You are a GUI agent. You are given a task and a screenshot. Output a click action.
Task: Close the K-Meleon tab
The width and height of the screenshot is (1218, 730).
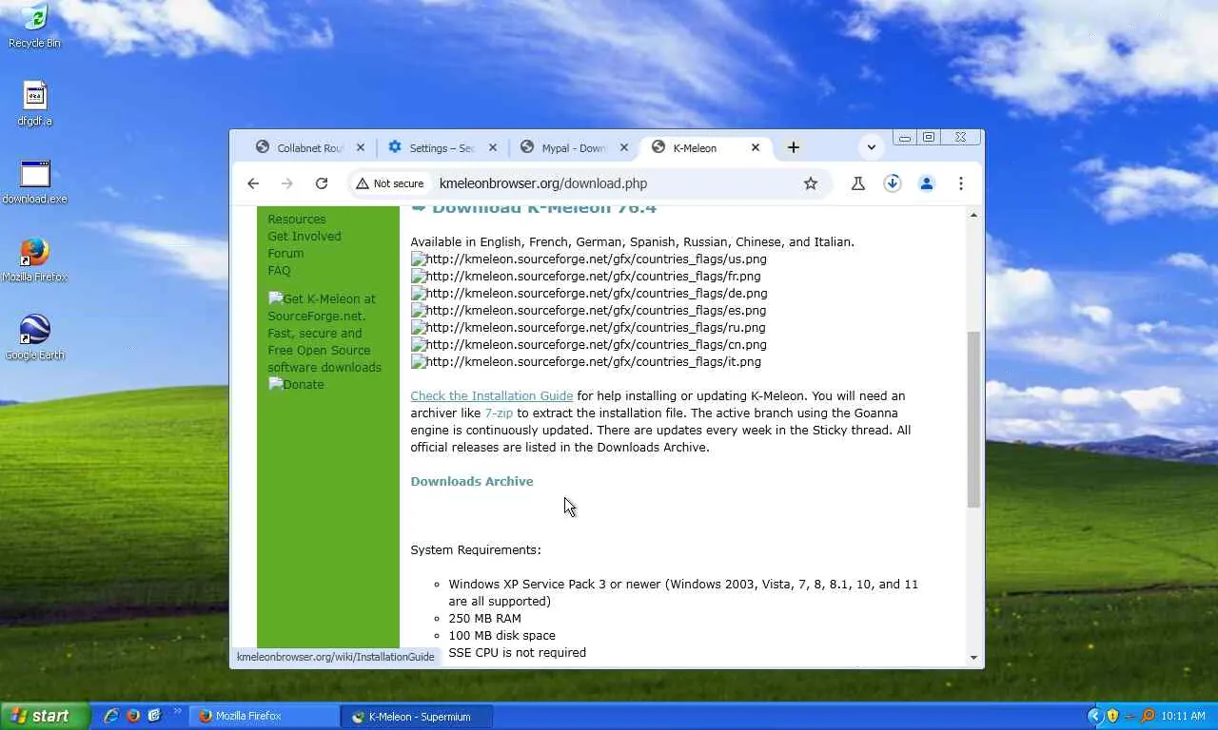click(756, 148)
